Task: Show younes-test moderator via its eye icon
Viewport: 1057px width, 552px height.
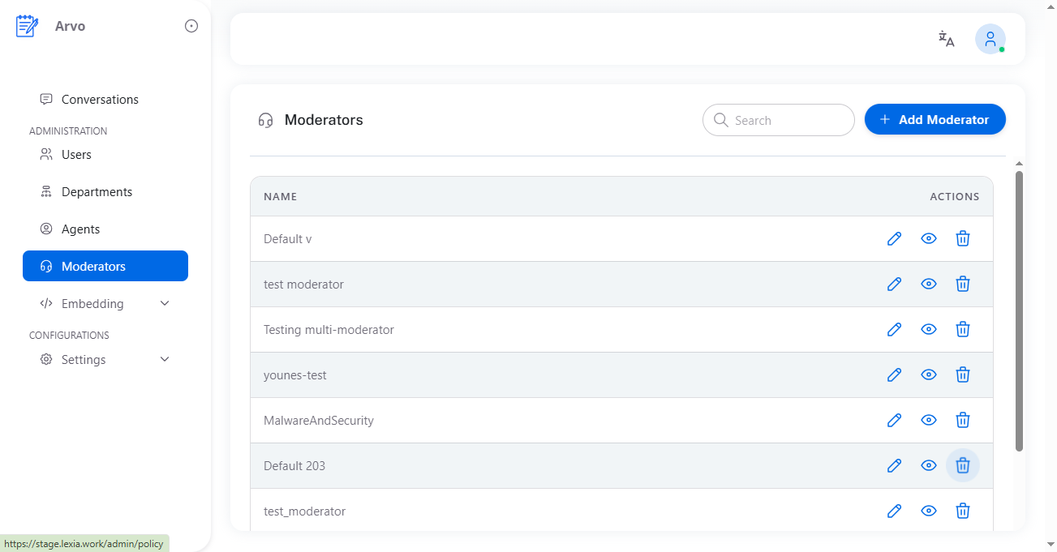Action: [x=928, y=374]
